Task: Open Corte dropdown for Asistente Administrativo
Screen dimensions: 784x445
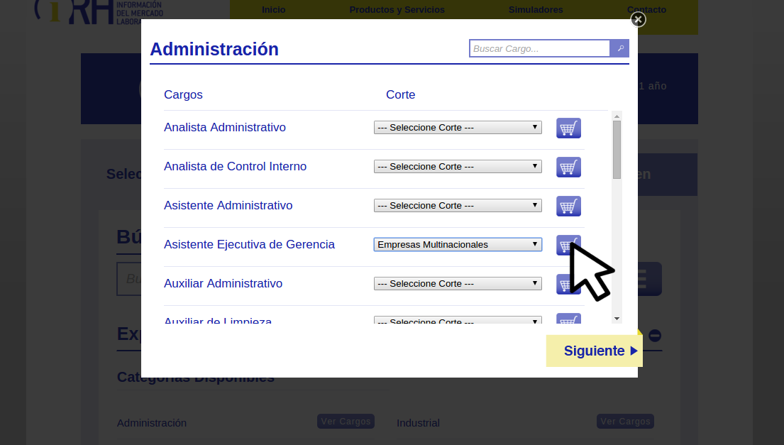Action: [458, 206]
